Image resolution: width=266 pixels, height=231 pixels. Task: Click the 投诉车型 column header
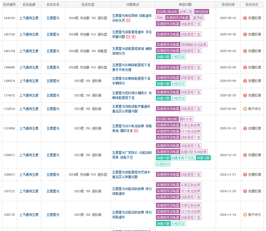(x=88, y=4)
